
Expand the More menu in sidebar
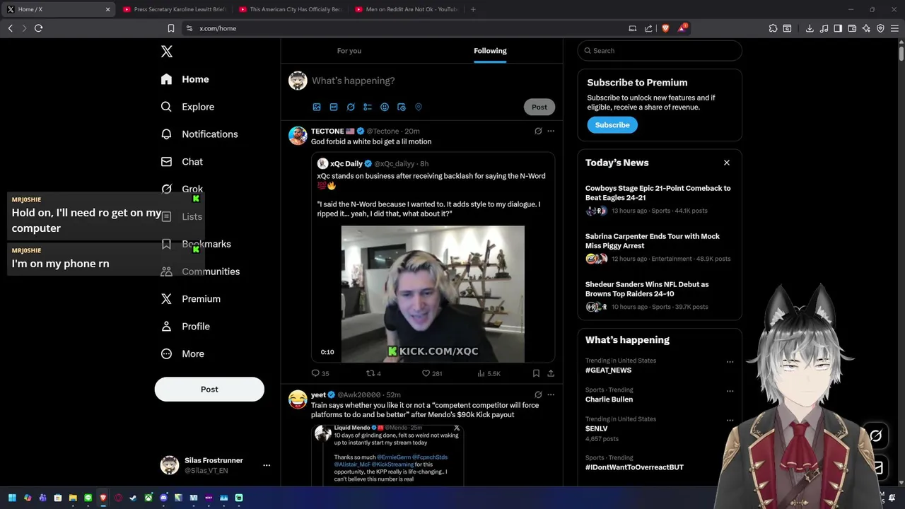pyautogui.click(x=183, y=354)
